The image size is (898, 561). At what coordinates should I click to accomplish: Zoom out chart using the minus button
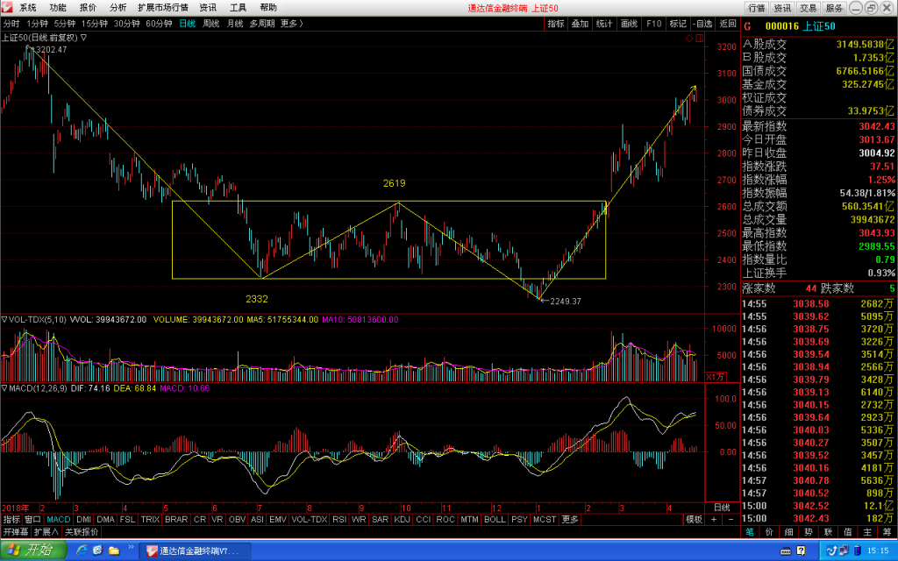click(x=731, y=519)
